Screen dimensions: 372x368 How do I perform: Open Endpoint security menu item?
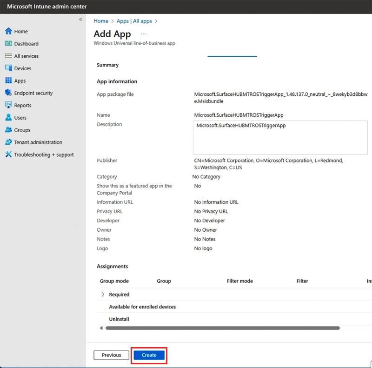33,93
